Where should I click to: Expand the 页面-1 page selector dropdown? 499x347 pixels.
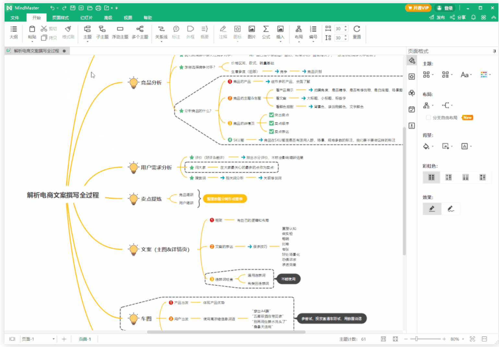[x=53, y=339]
